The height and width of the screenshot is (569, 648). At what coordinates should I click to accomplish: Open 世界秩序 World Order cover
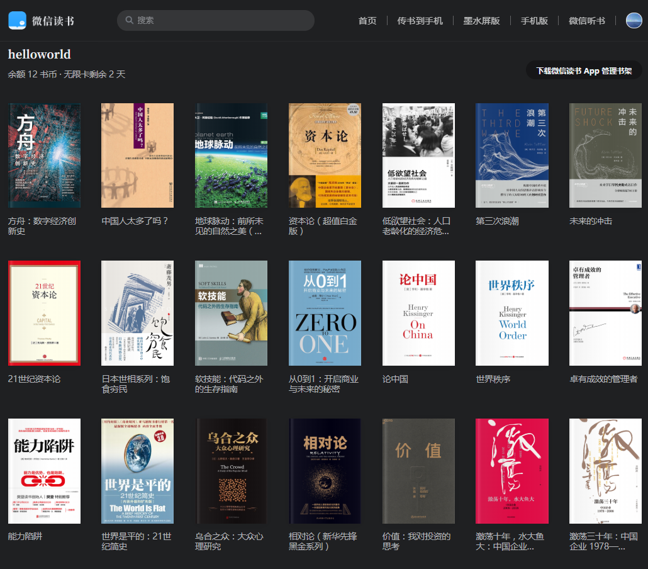[512, 313]
